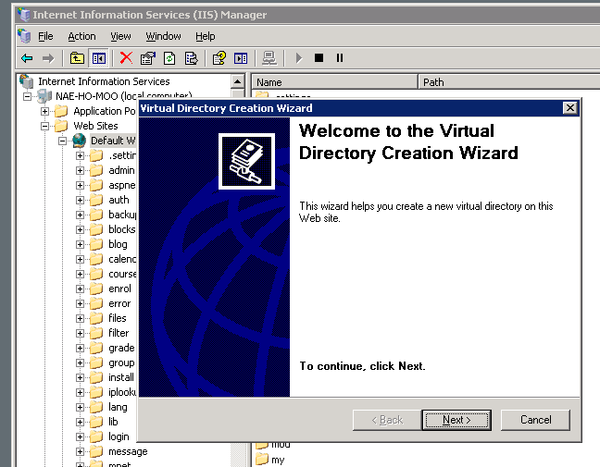Screen dimensions: 600x467
Task: Click the Path column header
Action: [x=433, y=82]
